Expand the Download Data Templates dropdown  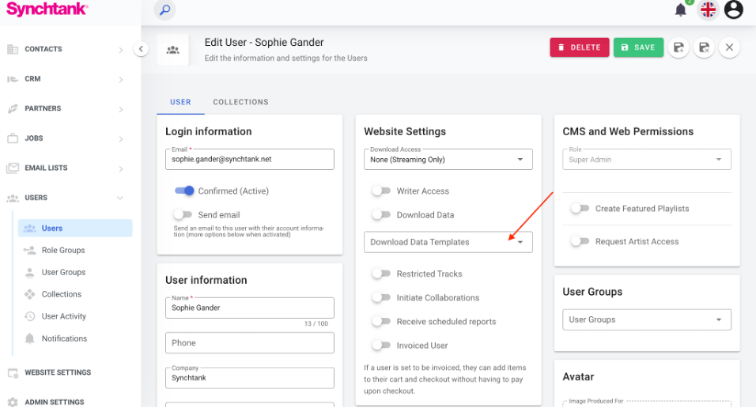pyautogui.click(x=448, y=242)
